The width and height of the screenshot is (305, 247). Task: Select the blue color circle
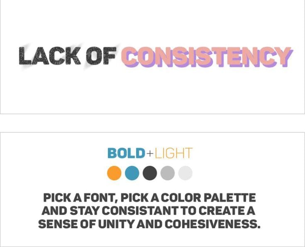coord(132,173)
